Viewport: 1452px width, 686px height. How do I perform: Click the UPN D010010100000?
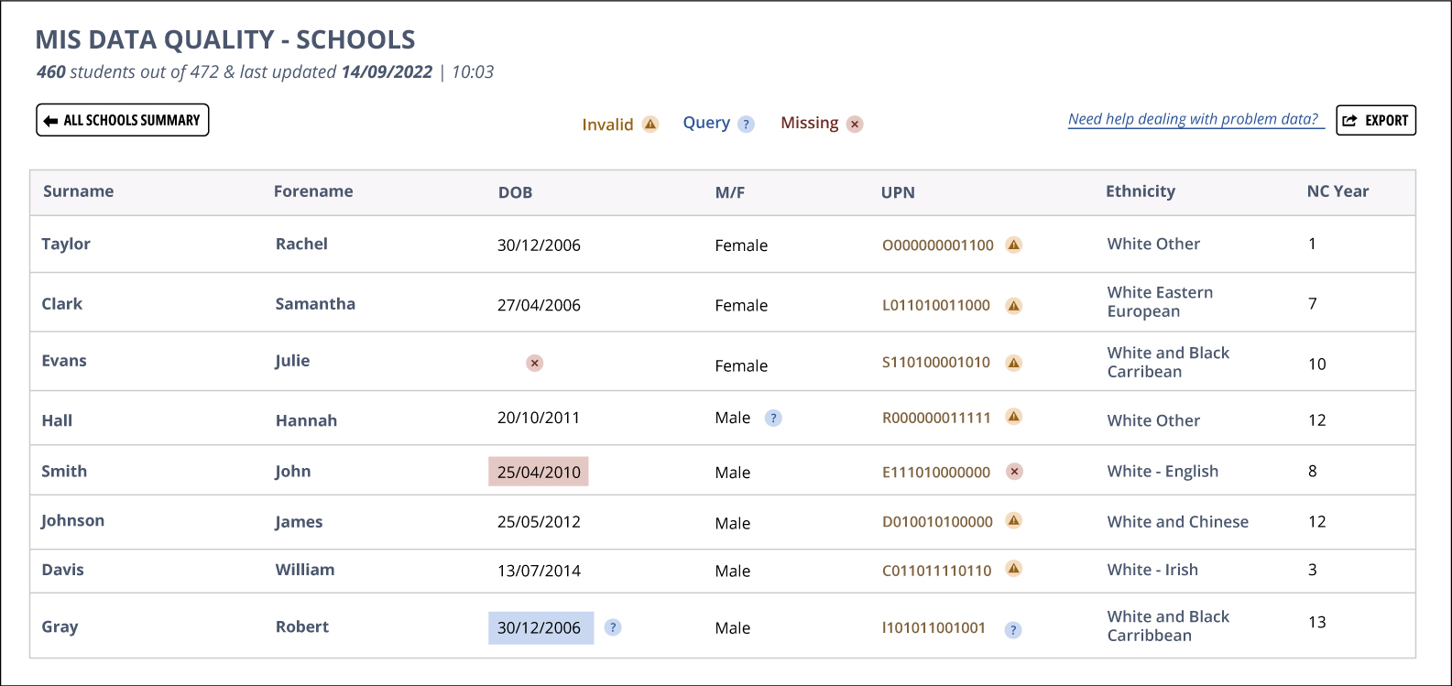[x=937, y=521]
